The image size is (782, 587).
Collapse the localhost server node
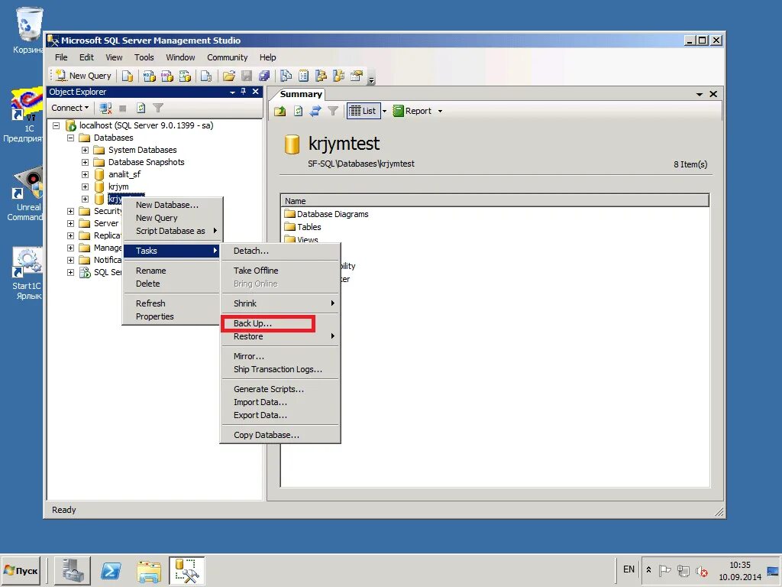click(x=57, y=126)
